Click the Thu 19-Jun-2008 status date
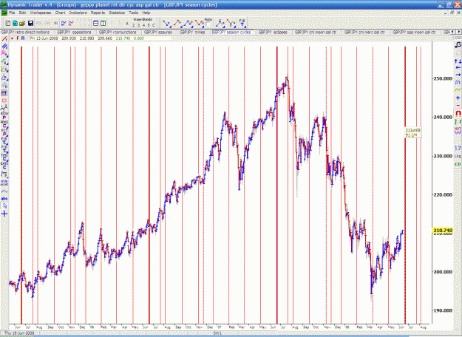Viewport: 462px width, 337px height. tap(19, 333)
